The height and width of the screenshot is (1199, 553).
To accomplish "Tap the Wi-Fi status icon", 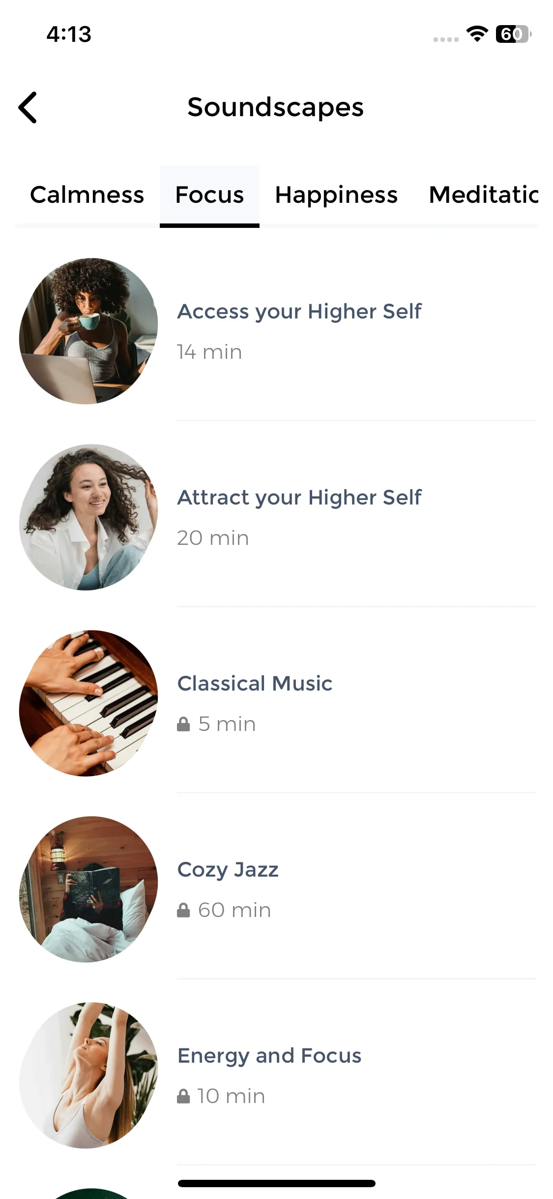I will [x=476, y=34].
